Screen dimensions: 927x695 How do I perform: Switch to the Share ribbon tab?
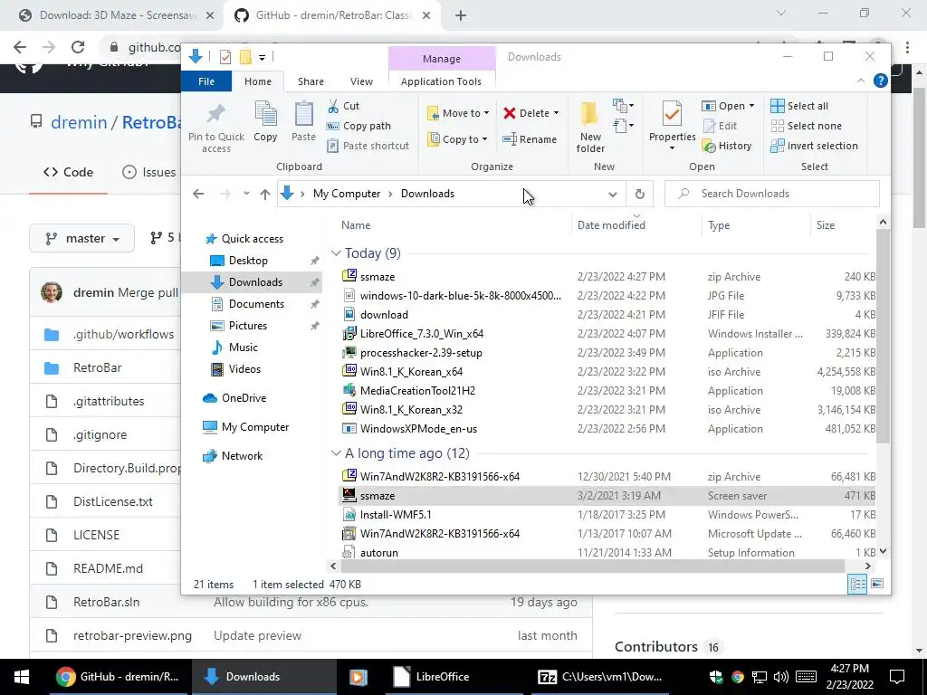(x=311, y=81)
